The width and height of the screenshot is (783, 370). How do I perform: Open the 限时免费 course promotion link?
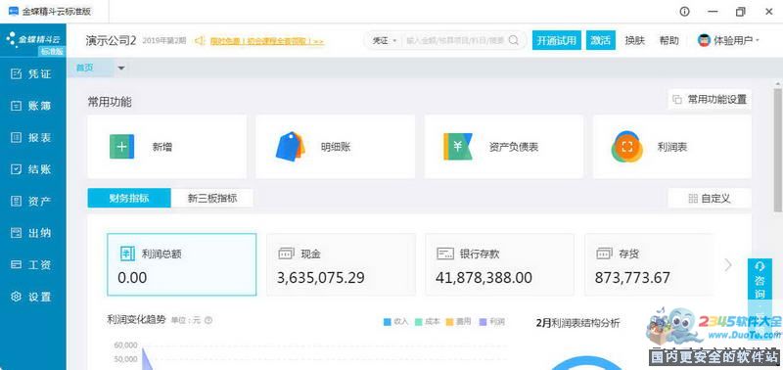coord(266,41)
